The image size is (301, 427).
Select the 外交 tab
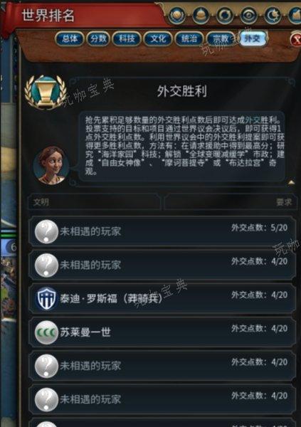pos(252,38)
